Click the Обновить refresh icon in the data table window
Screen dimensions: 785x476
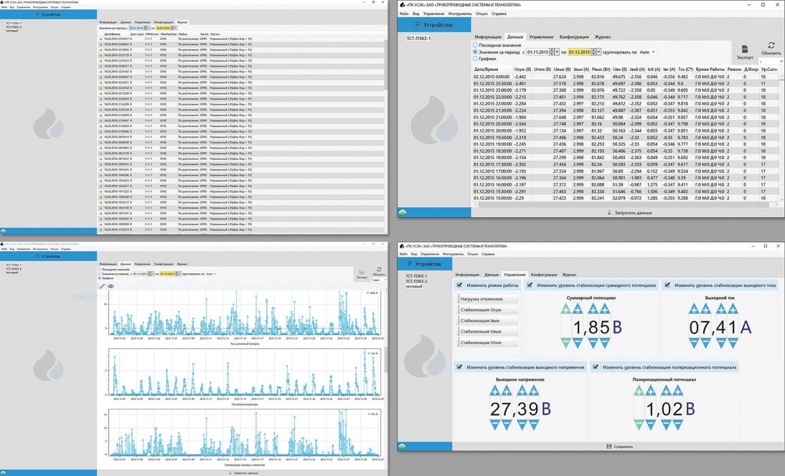click(x=771, y=45)
